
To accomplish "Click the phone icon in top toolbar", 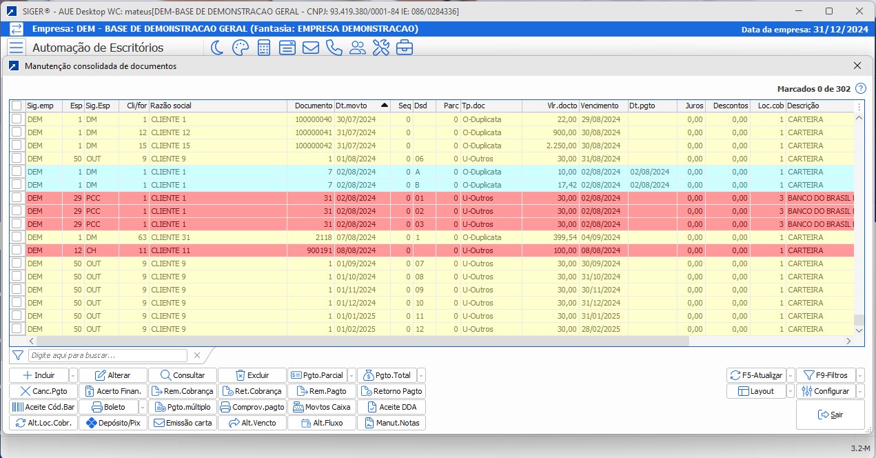I will (x=334, y=48).
